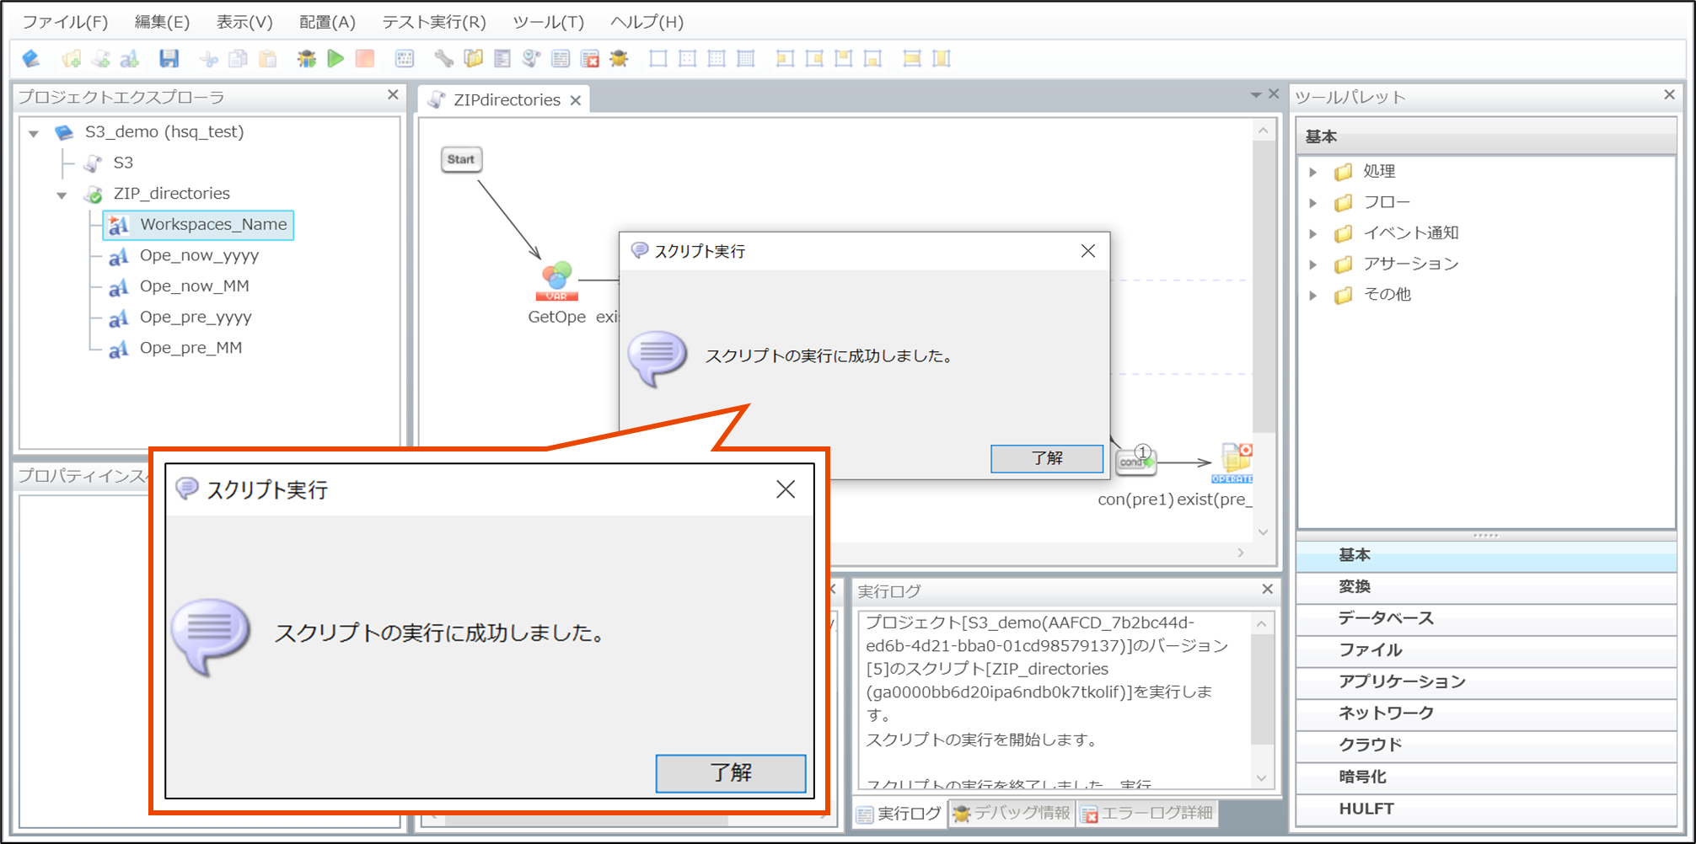Click the property inspector icon in toolbar
Image resolution: width=1696 pixels, height=844 pixels.
tap(502, 58)
